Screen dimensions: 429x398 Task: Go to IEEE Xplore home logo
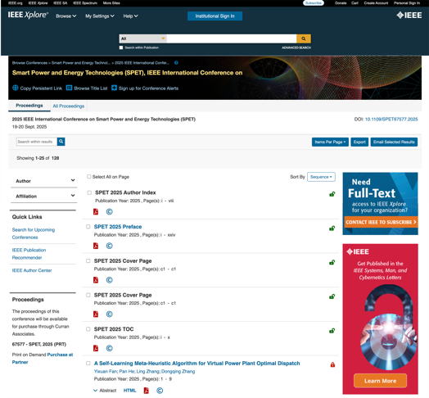[x=28, y=15]
